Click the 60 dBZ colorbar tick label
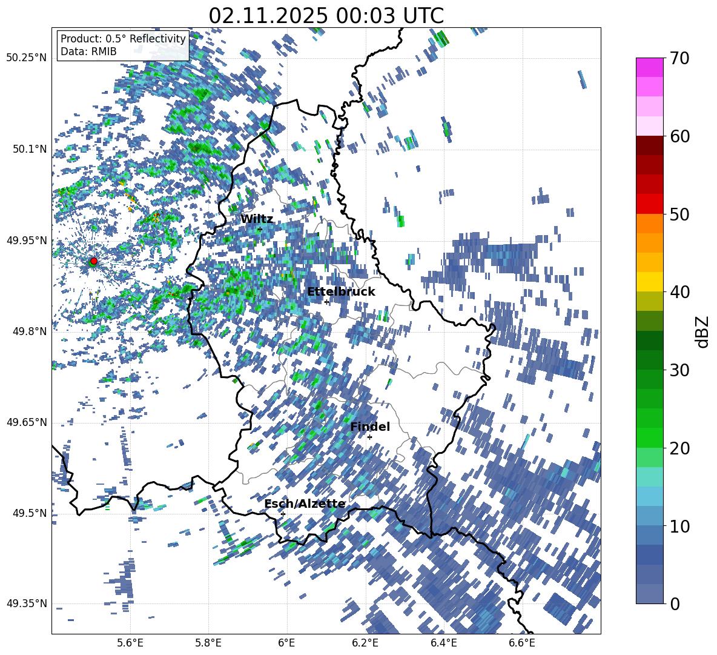 click(x=680, y=136)
